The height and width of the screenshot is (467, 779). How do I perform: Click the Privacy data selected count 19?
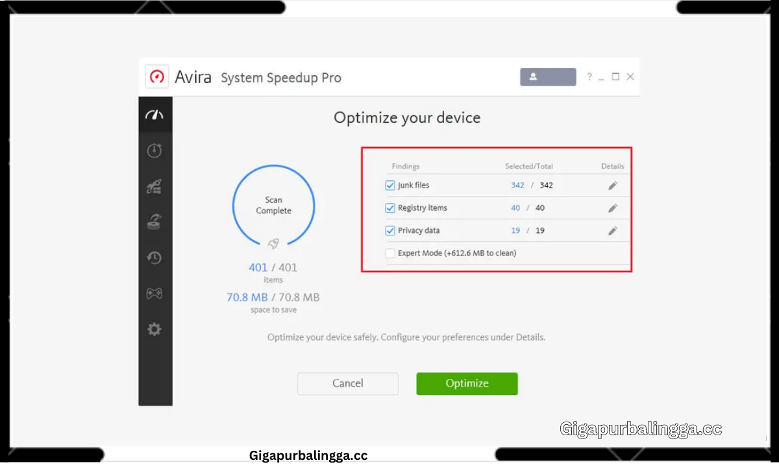coord(515,231)
